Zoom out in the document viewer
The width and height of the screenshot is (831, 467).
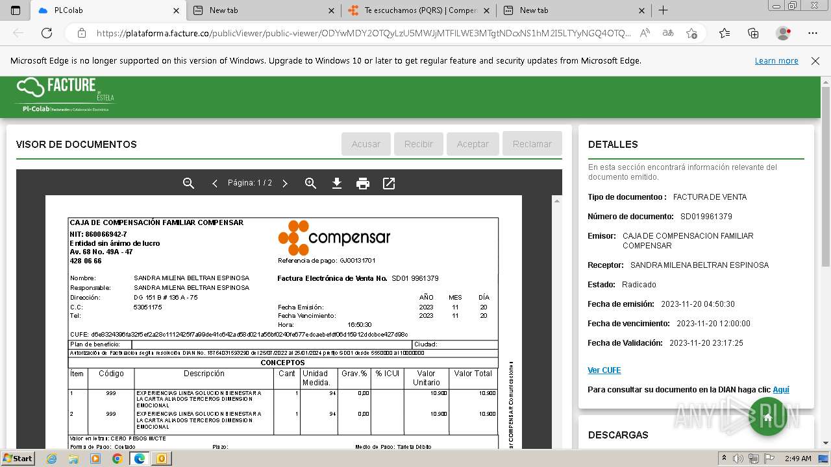tap(188, 184)
